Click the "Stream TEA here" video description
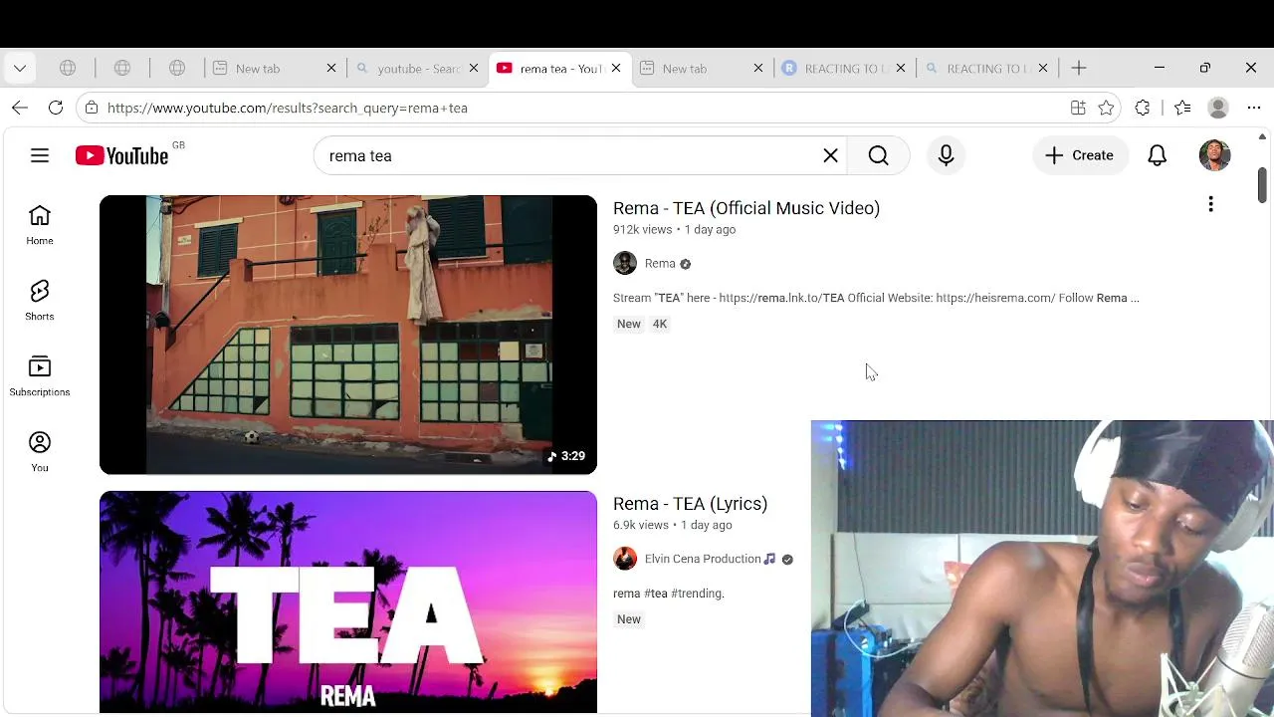The width and height of the screenshot is (1274, 717). click(x=876, y=298)
